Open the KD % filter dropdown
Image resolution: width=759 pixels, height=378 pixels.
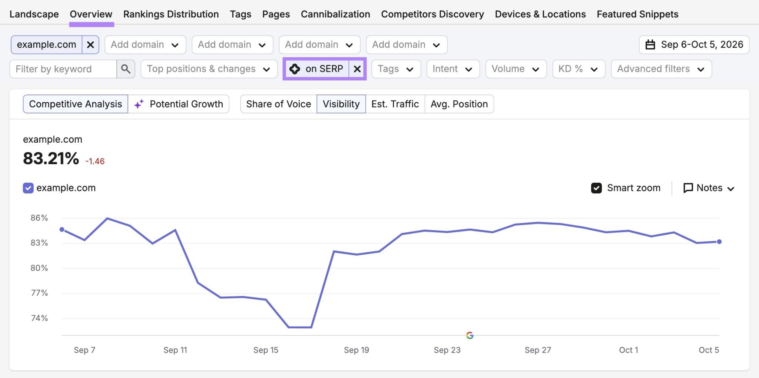pos(579,69)
